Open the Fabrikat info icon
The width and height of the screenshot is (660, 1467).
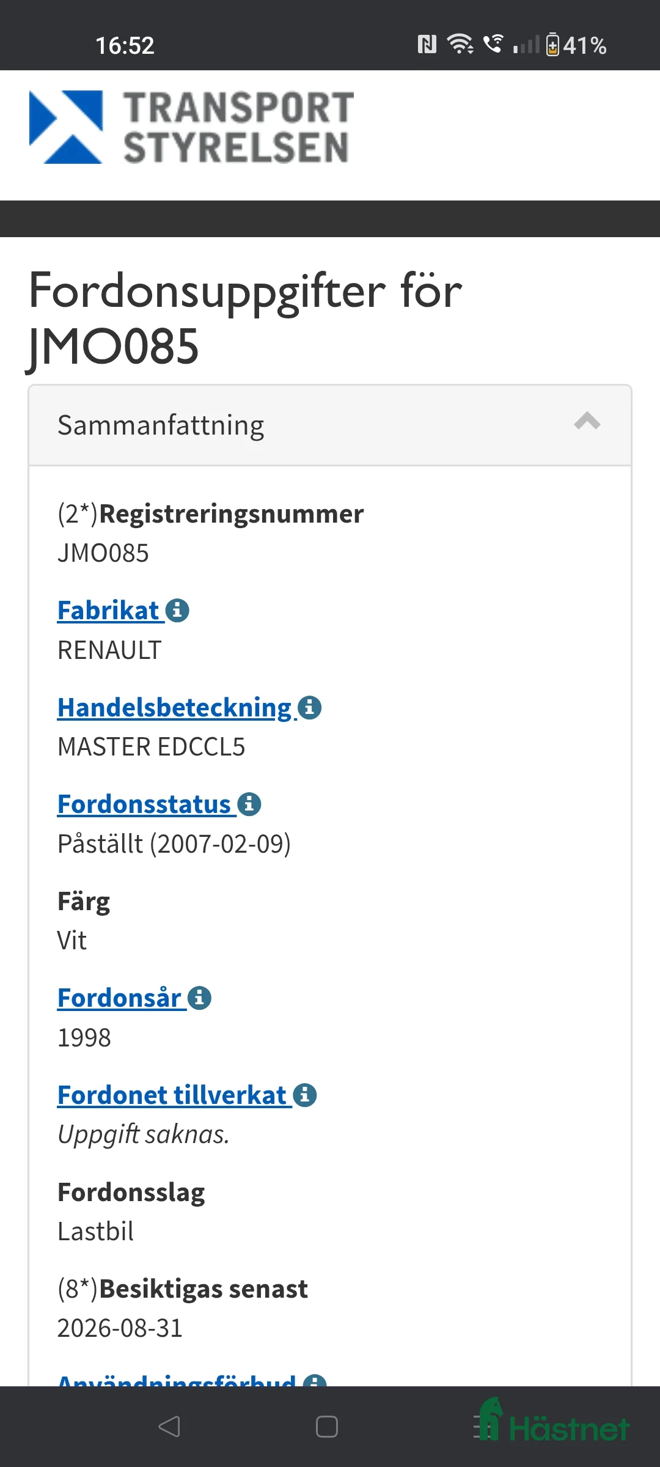point(178,609)
